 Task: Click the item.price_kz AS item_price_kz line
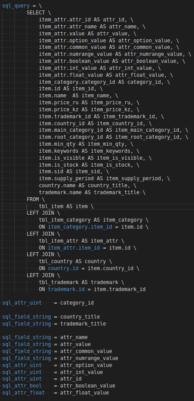pyautogui.click(x=89, y=109)
